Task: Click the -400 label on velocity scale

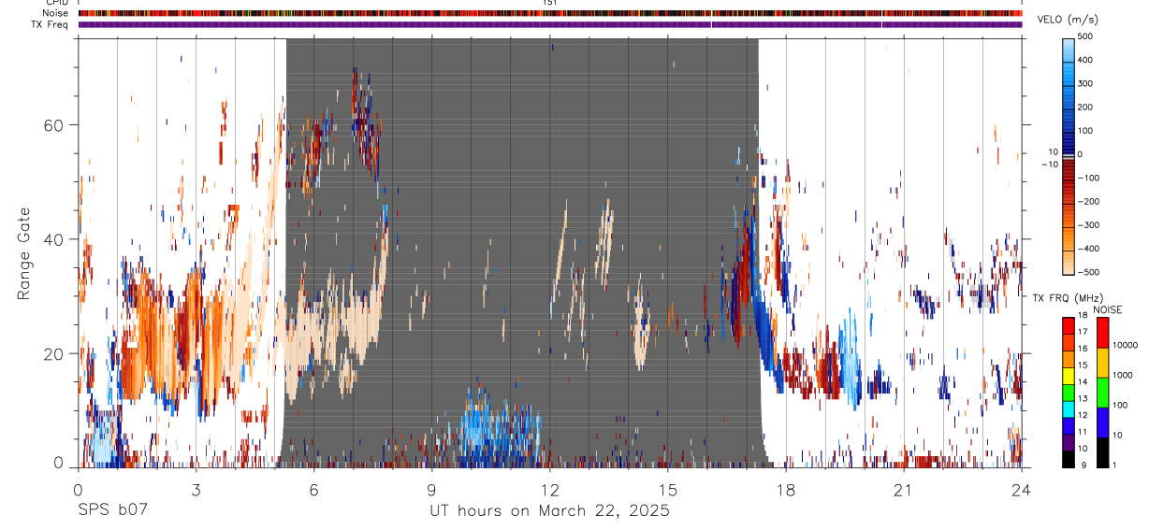Action: click(1089, 249)
